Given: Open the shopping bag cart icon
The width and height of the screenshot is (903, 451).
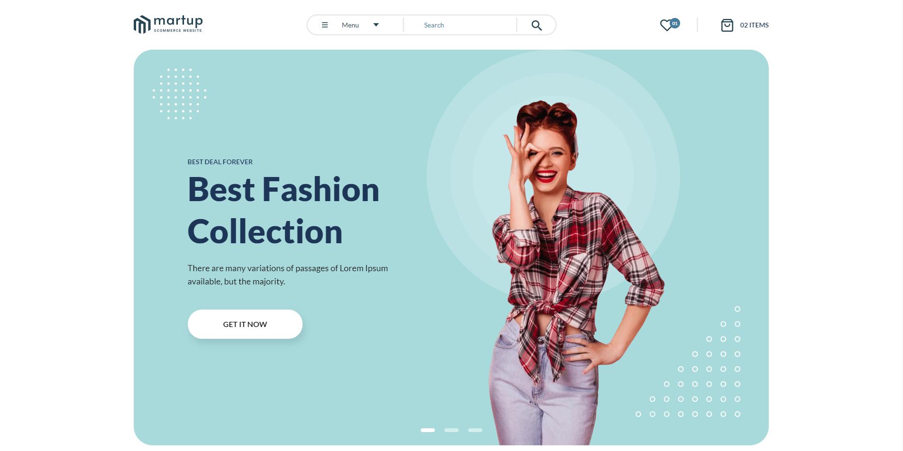Looking at the screenshot, I should [x=727, y=25].
